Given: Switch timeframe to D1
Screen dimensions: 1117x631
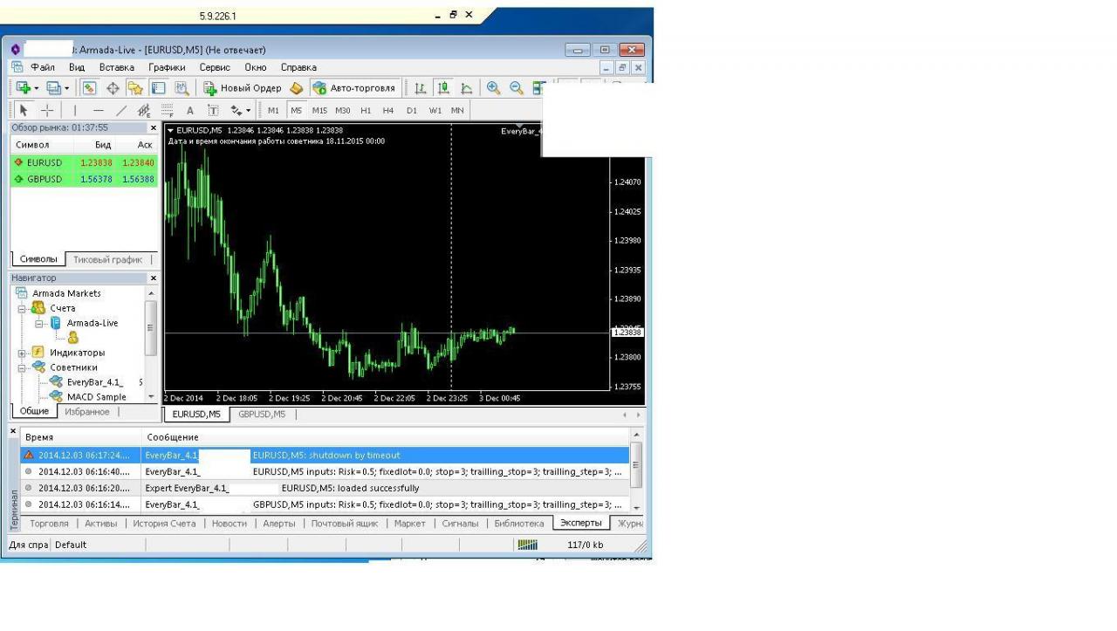Looking at the screenshot, I should point(412,111).
